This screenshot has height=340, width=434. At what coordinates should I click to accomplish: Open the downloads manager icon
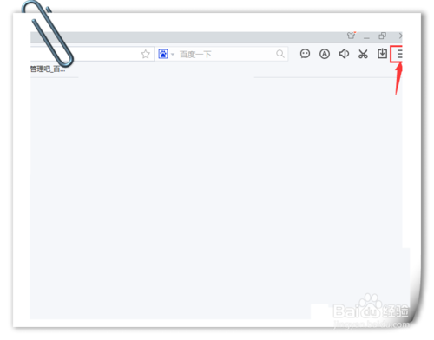[x=382, y=54]
